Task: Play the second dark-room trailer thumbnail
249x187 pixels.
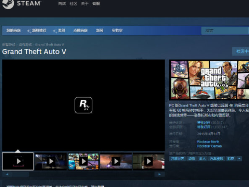Action: pyautogui.click(x=51, y=161)
